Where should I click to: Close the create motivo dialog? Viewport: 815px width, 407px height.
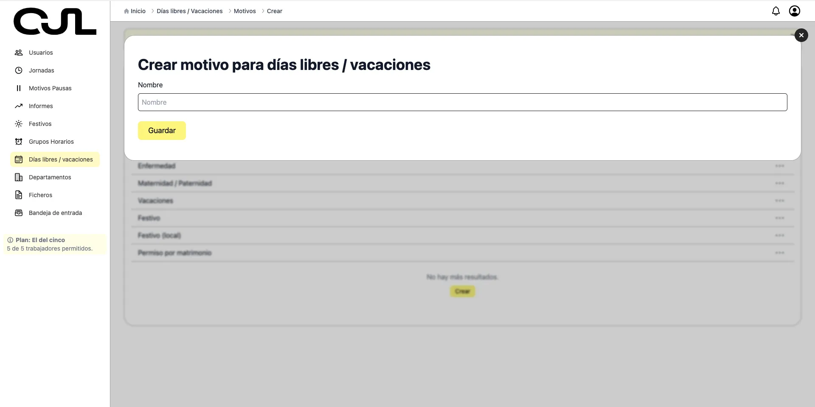click(801, 35)
